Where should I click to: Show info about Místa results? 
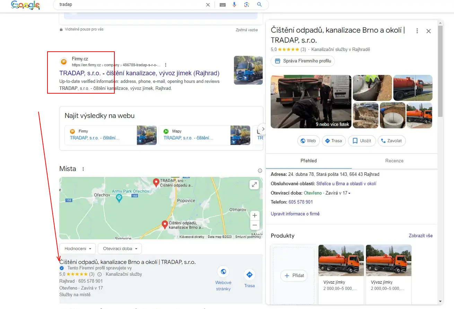260,171
